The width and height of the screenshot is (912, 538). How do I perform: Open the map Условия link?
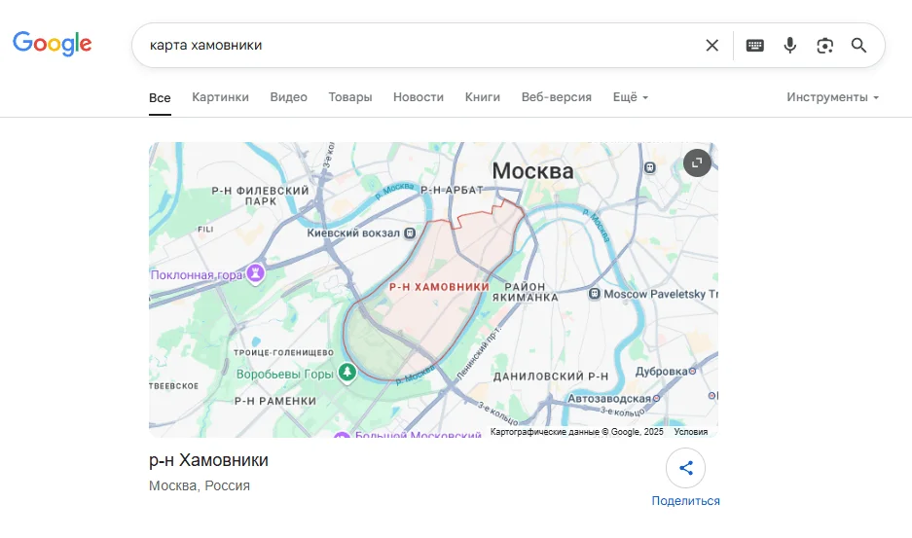coord(690,431)
